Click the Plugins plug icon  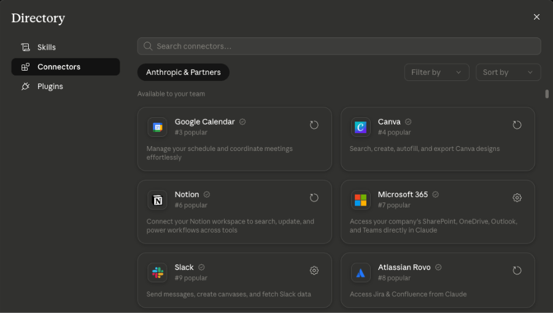25,87
